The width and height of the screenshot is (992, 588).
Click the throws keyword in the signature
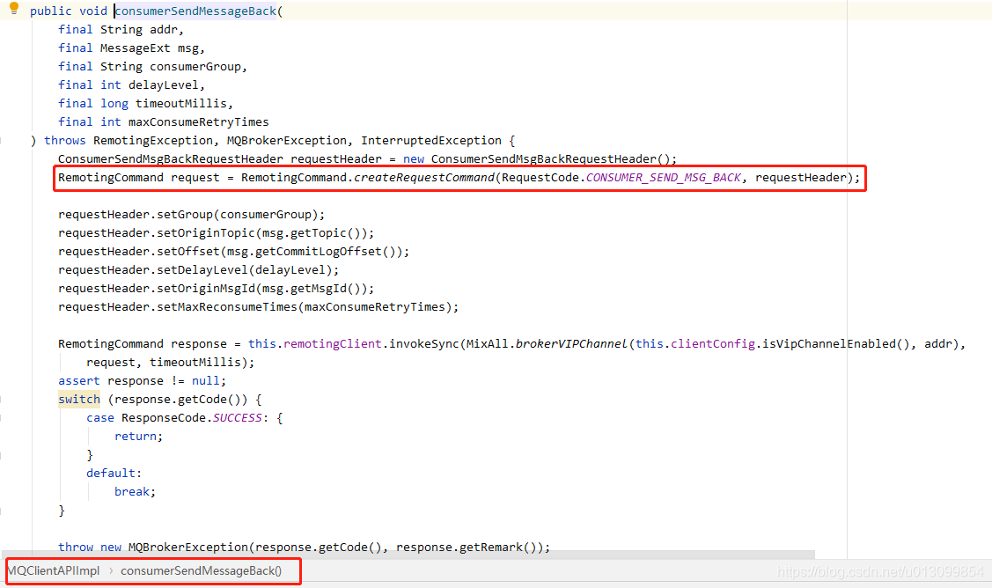[x=64, y=140]
